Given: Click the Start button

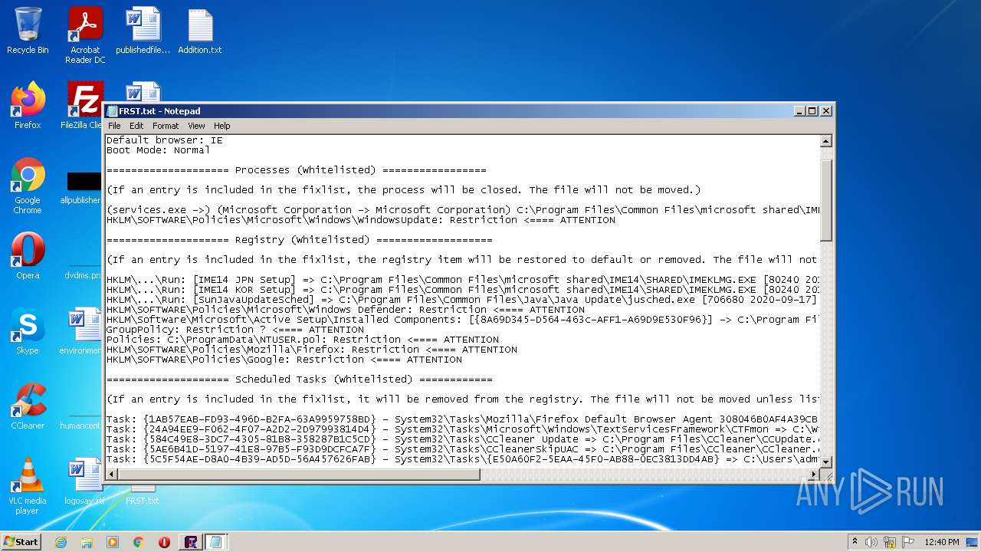Looking at the screenshot, I should [21, 542].
